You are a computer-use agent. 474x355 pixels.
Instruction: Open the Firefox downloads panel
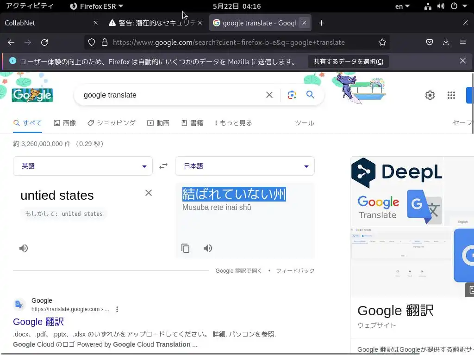coord(446,42)
